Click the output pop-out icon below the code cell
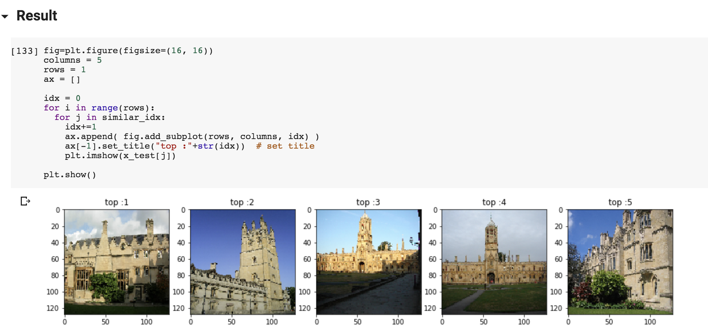 [x=25, y=201]
